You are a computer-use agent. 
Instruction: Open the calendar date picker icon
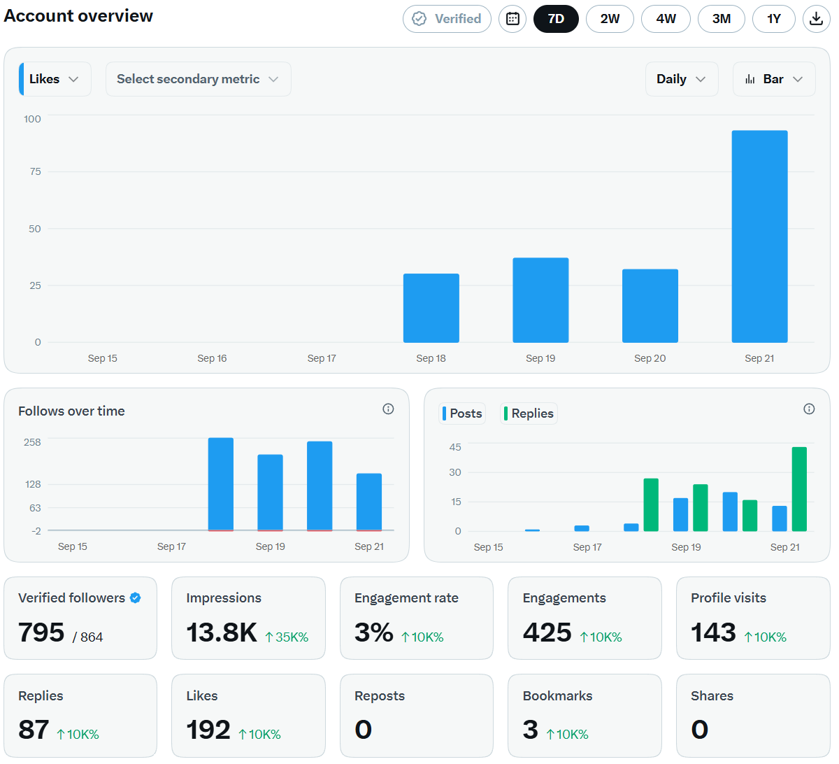[512, 19]
